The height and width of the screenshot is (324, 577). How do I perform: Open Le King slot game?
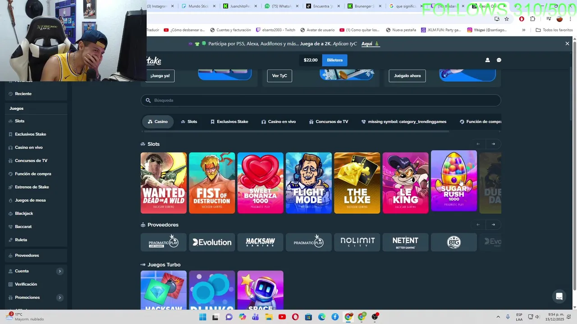pyautogui.click(x=406, y=183)
